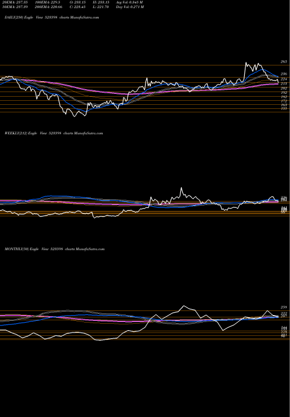Click the WEEKLY(212) chart title
290x417 pixels.
point(53,133)
